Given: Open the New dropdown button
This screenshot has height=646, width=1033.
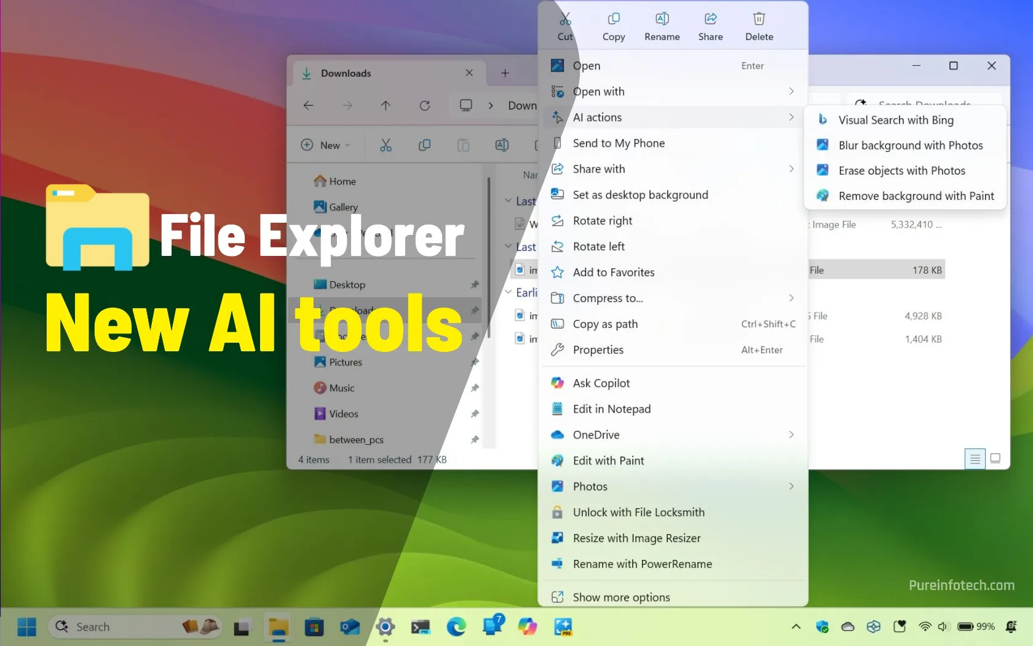Looking at the screenshot, I should click(326, 145).
